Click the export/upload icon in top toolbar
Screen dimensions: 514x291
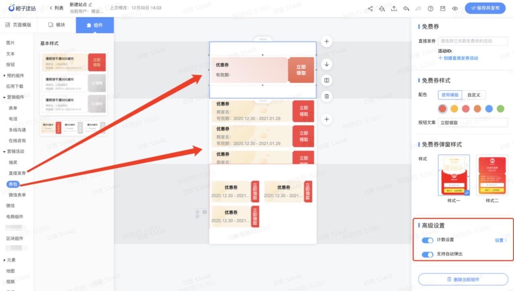[x=394, y=8]
